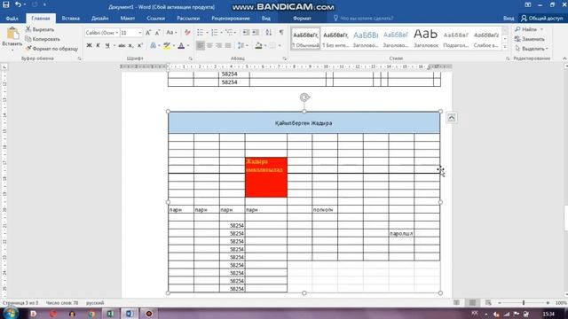Align text right icon
The image size is (568, 319).
218,45
